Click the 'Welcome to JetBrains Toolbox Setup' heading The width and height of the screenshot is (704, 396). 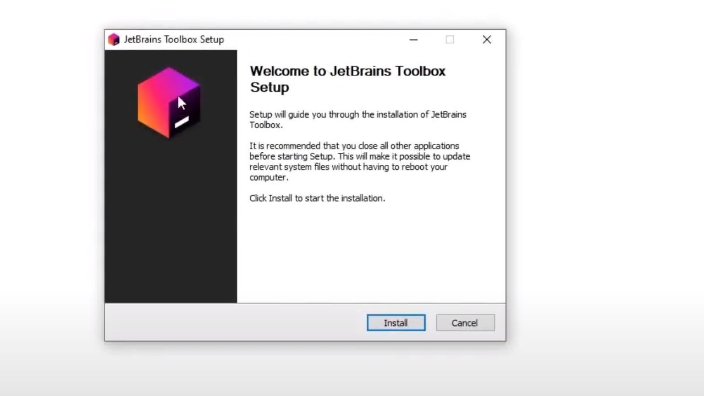click(348, 79)
